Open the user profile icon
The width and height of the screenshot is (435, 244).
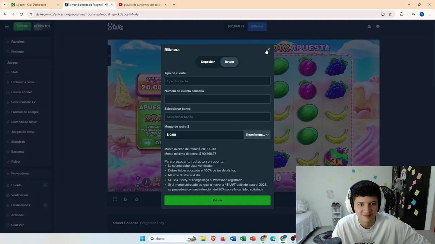[369, 26]
